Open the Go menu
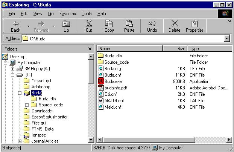 click(51, 14)
